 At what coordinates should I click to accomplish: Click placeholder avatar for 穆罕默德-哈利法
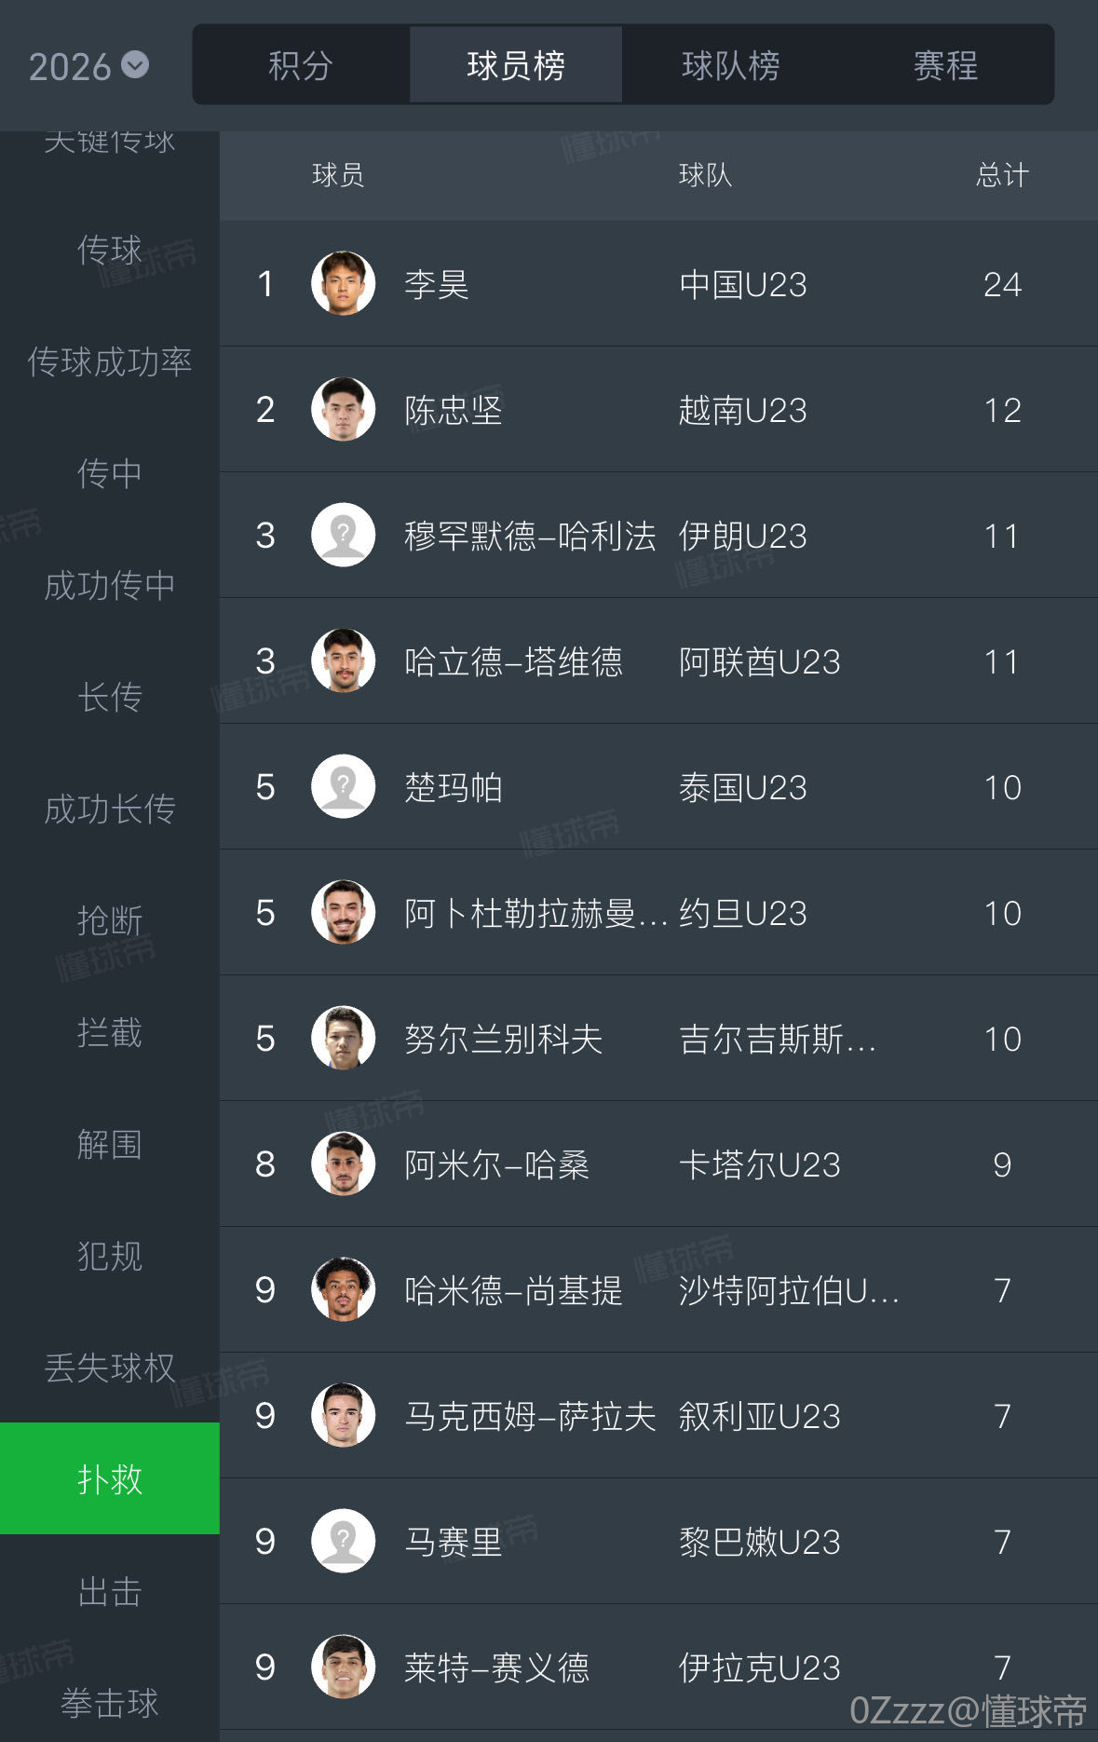click(x=343, y=535)
